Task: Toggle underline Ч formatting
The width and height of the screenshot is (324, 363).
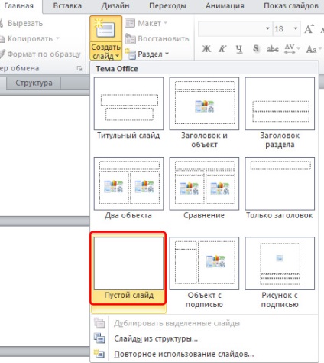Action: click(239, 49)
